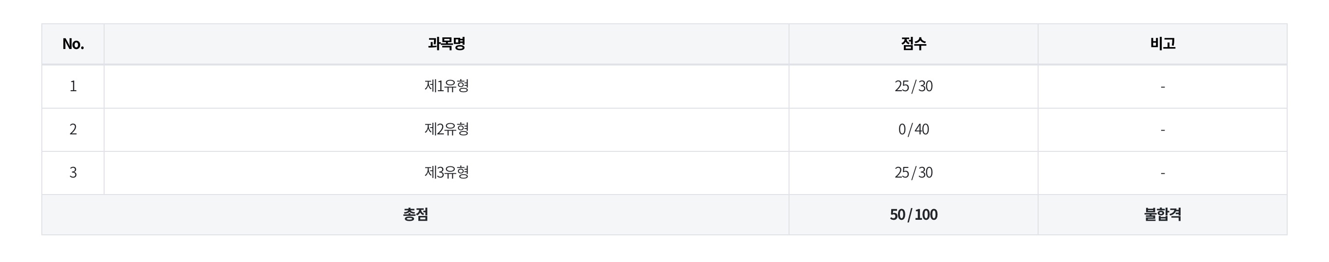This screenshot has width=1329, height=262.
Task: Click the dash remark in row 1
Action: click(x=1162, y=86)
